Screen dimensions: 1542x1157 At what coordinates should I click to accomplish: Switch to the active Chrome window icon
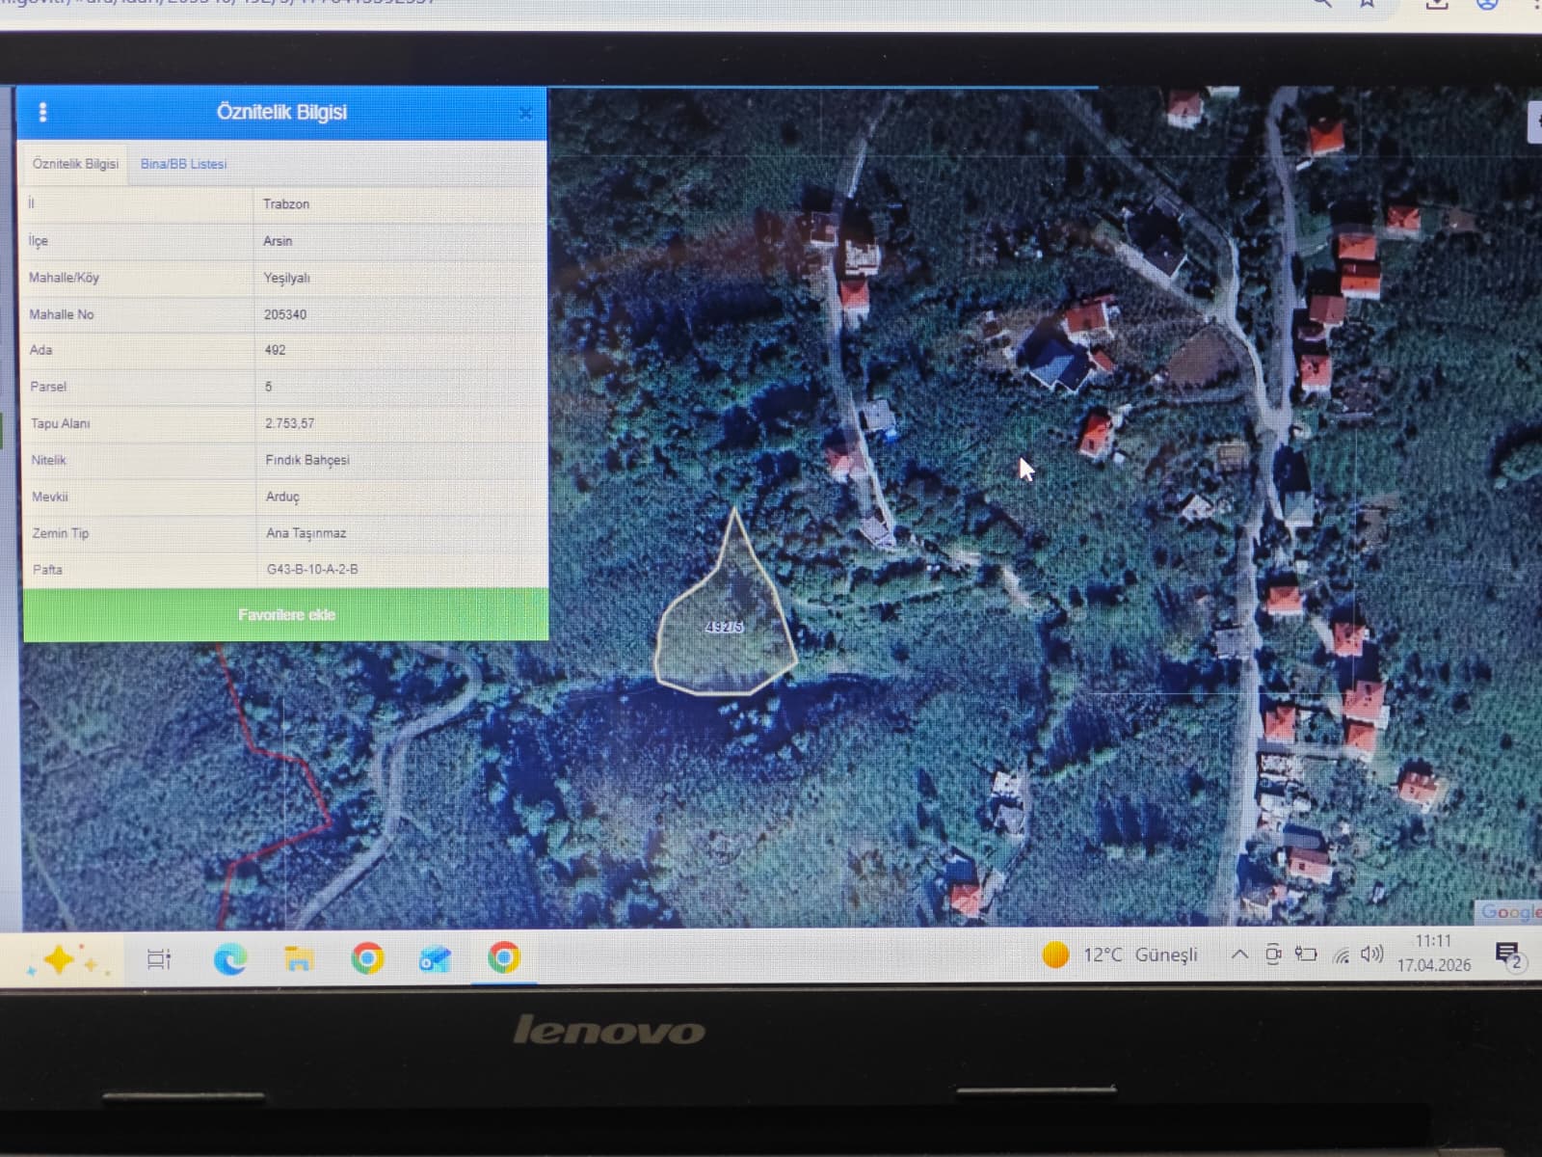503,957
